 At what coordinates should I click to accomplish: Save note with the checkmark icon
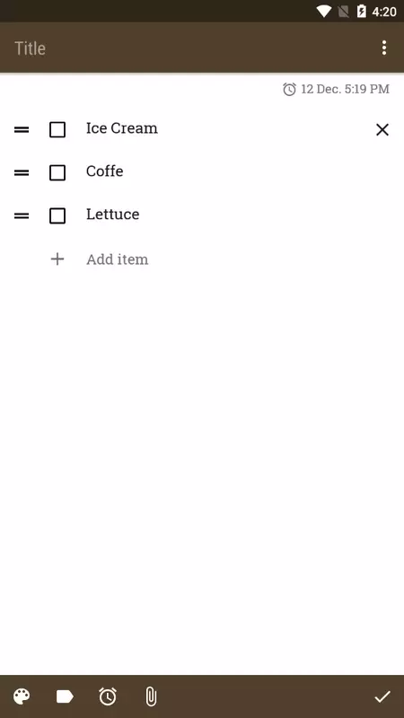(x=382, y=697)
